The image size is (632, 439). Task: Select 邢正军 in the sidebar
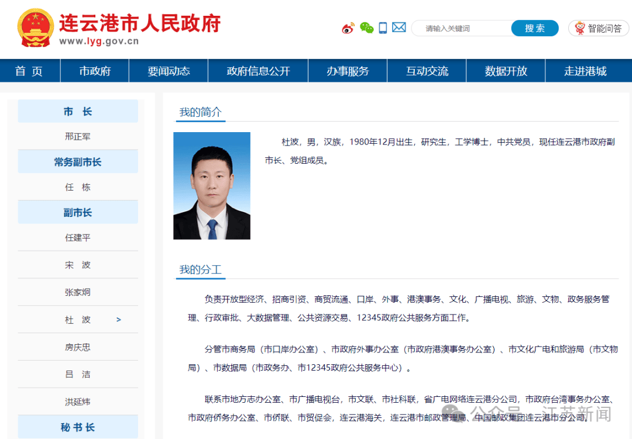pyautogui.click(x=78, y=137)
